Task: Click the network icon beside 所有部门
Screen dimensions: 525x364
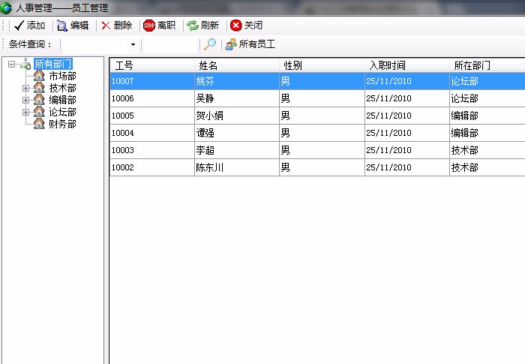Action: 25,64
